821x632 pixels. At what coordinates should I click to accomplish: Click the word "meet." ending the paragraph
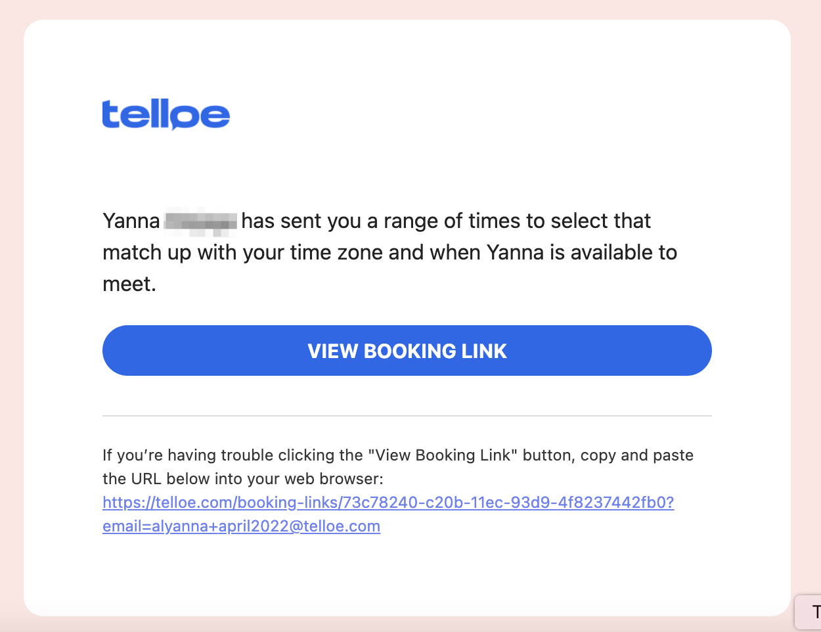[x=129, y=284]
